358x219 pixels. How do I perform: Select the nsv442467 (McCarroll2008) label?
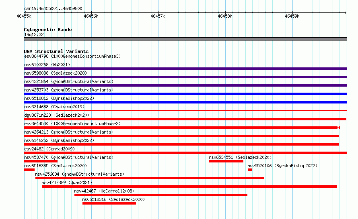[104, 191]
